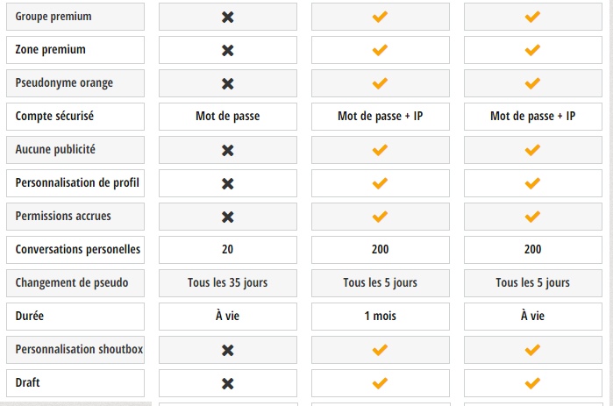
Task: Click the '20' conversations personelles cell
Action: click(228, 250)
